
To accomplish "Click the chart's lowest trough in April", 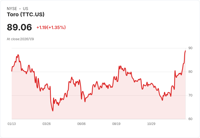I will 53,111.
